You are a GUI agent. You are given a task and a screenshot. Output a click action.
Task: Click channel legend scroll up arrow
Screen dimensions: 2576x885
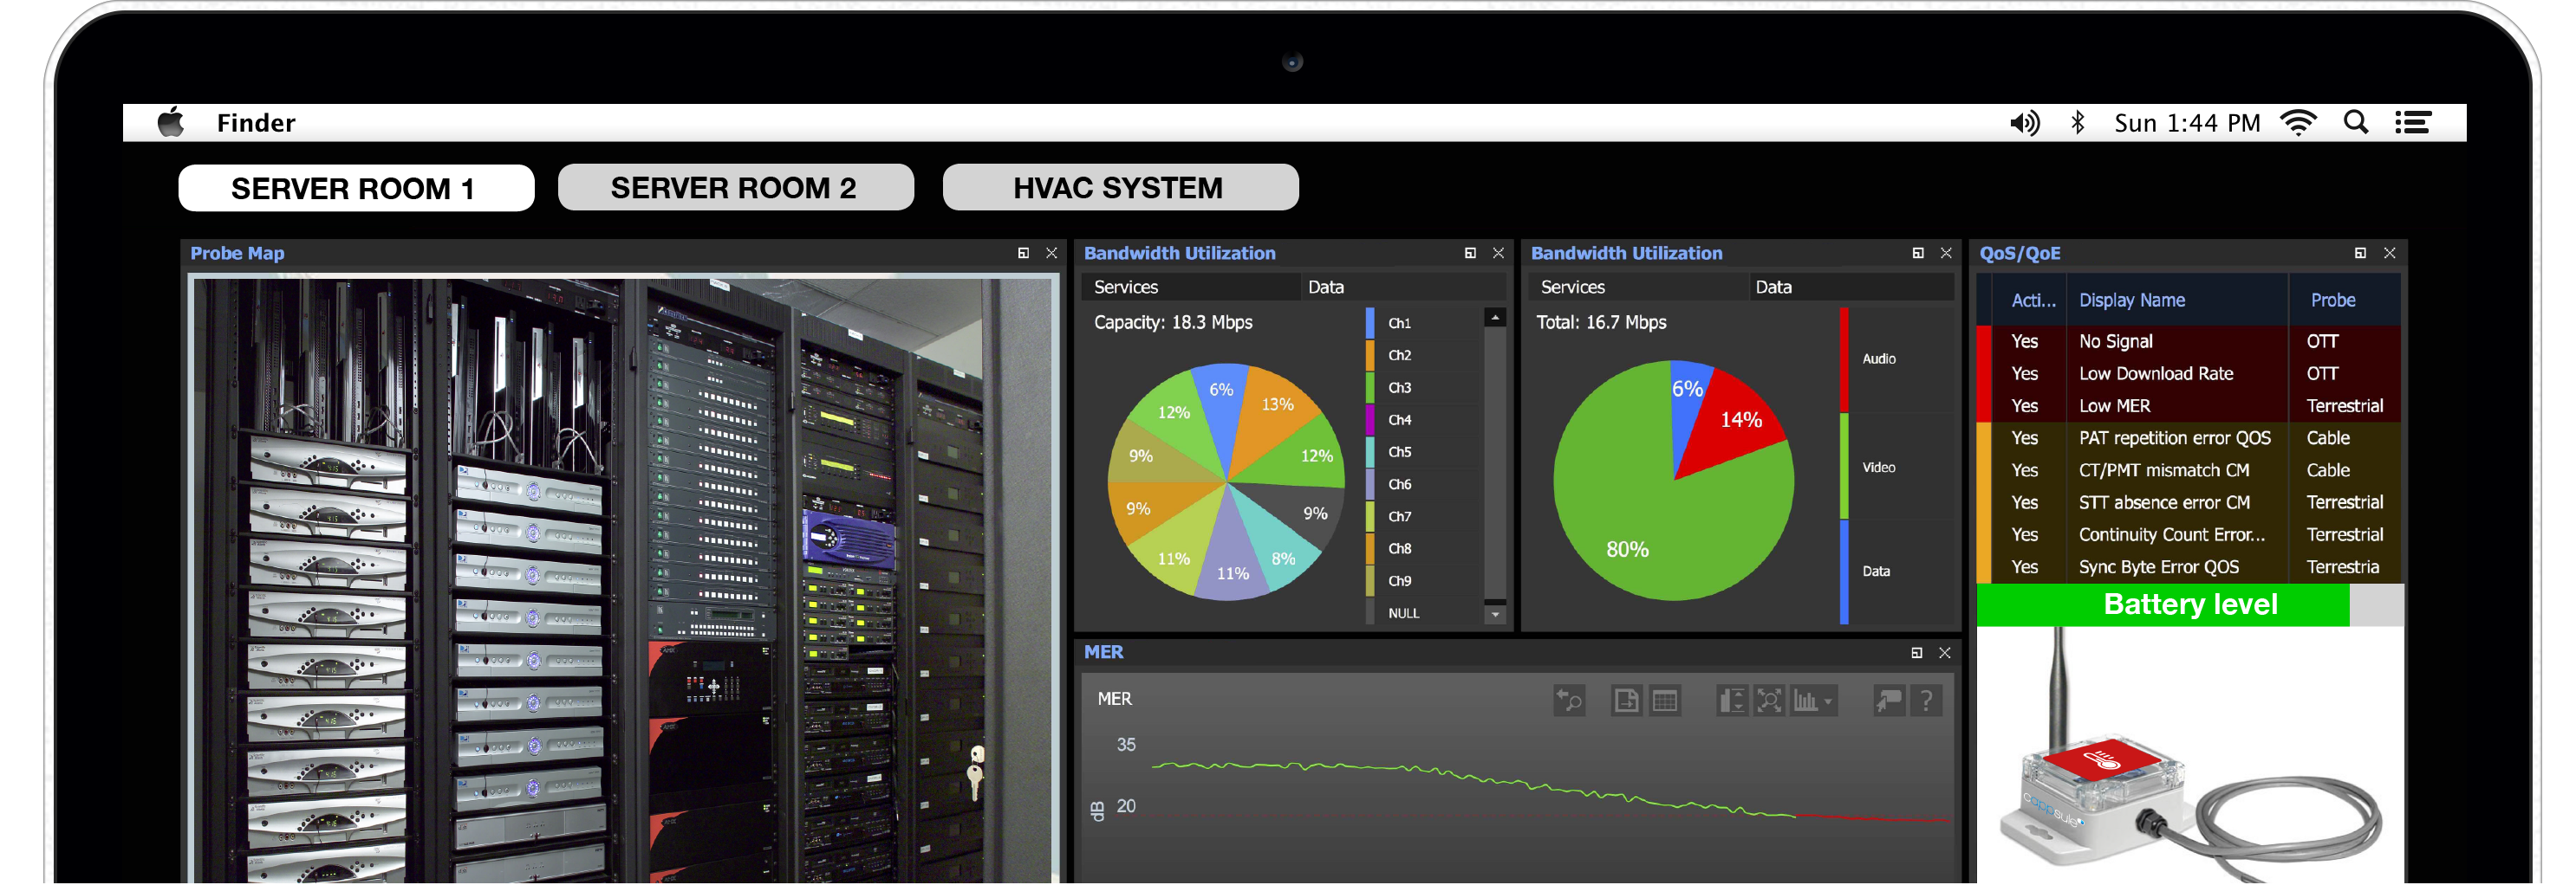(x=1495, y=318)
